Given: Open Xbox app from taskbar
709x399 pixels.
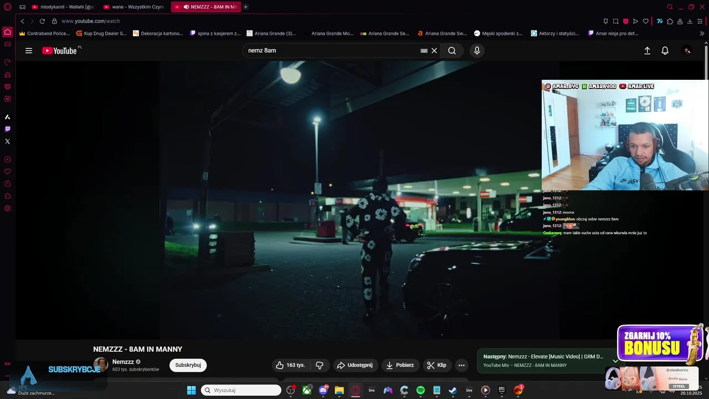Looking at the screenshot, I should click(307, 390).
